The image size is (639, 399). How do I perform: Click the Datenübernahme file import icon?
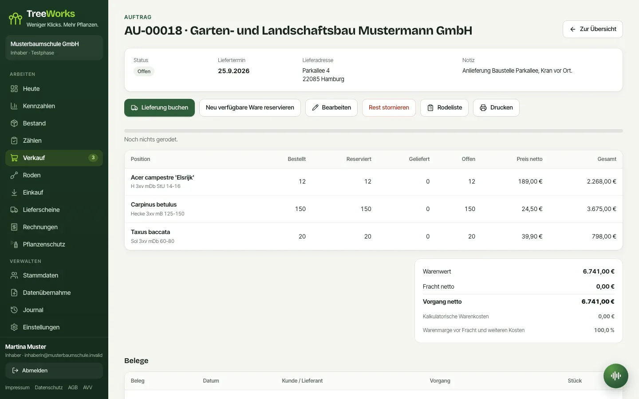(x=14, y=293)
